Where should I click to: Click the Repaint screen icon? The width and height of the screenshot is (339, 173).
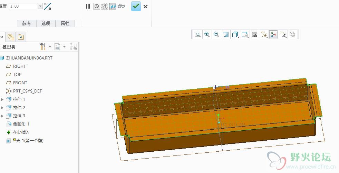point(226,34)
